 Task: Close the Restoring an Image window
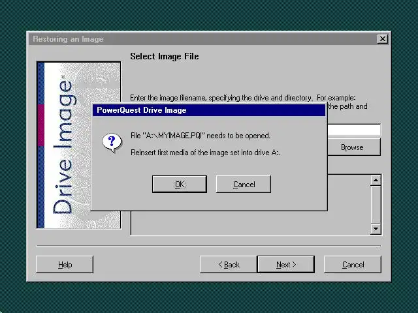(x=383, y=39)
